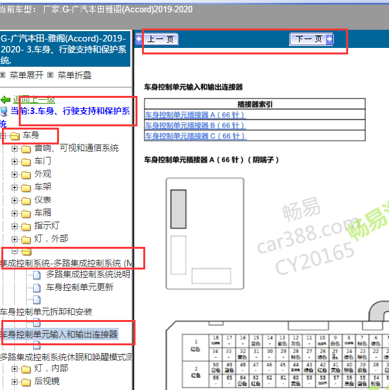Screen dimensions: 389x390
Task: Go to previous page with 上一页 button
Action: coord(157,39)
